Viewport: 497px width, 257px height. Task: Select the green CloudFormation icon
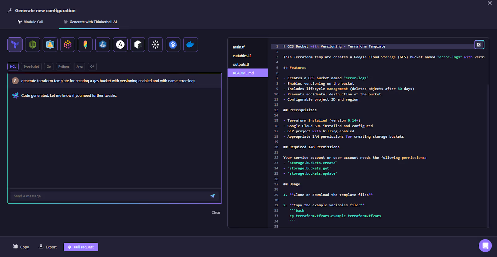point(33,44)
